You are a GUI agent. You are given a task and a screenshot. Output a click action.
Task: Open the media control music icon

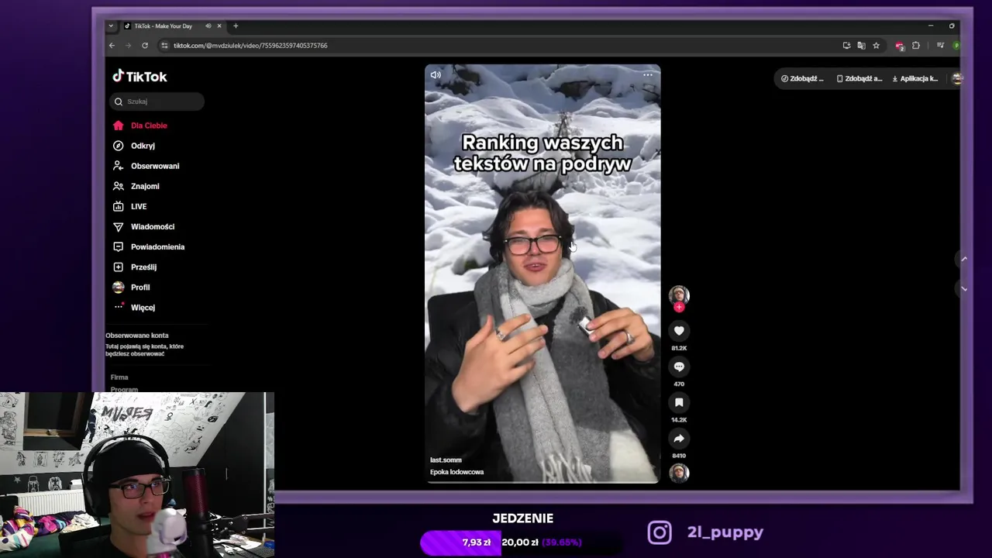coord(940,46)
